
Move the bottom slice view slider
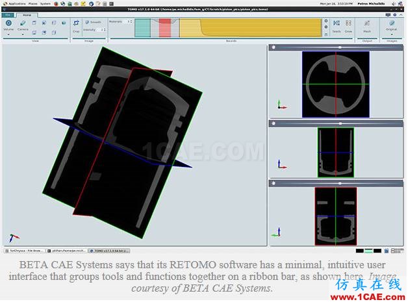(x=340, y=183)
